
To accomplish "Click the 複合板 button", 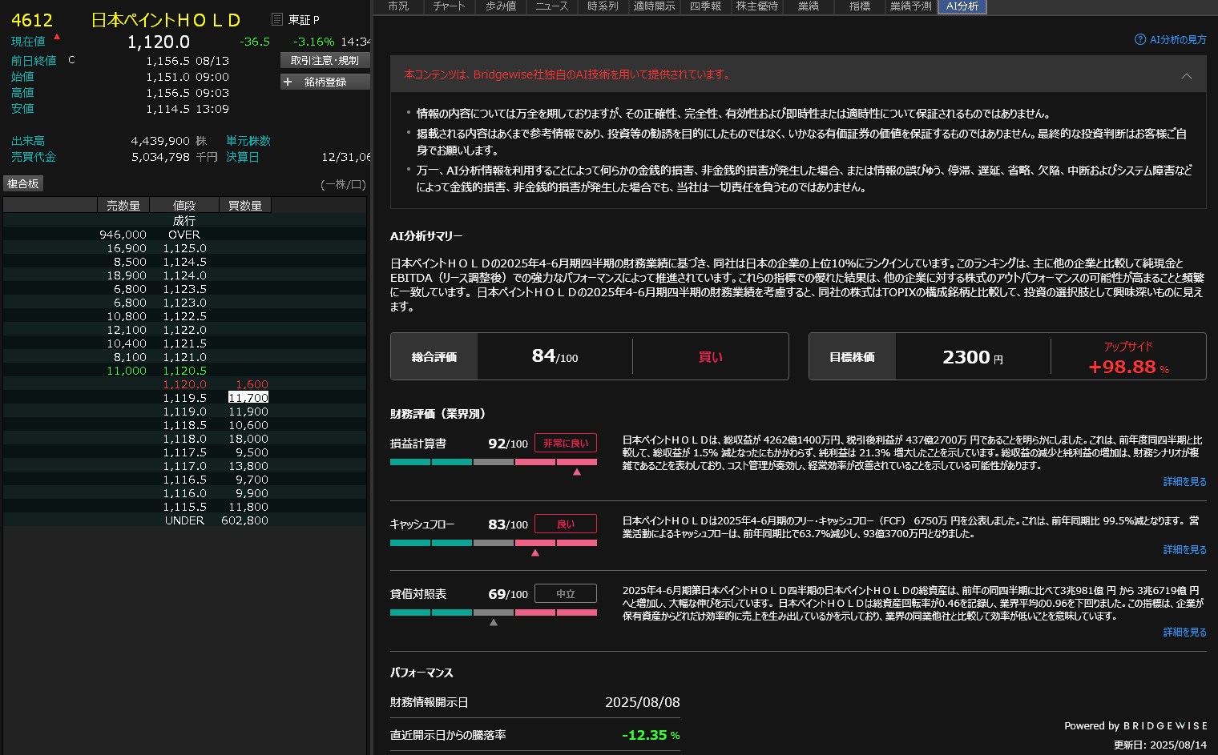I will pos(23,183).
